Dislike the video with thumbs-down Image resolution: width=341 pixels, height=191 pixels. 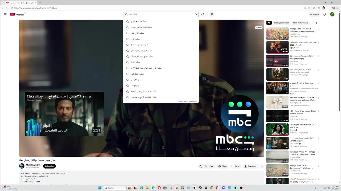[212, 166]
